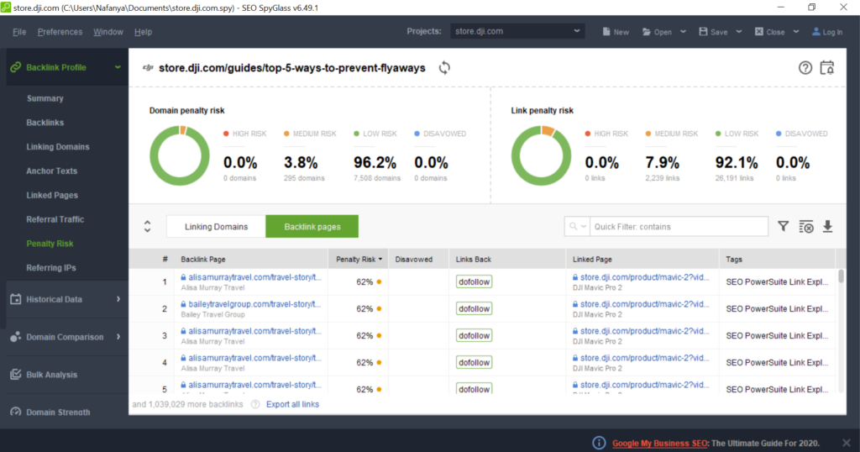Click the dofollow tag in row 4
This screenshot has width=860, height=452.
[x=474, y=363]
